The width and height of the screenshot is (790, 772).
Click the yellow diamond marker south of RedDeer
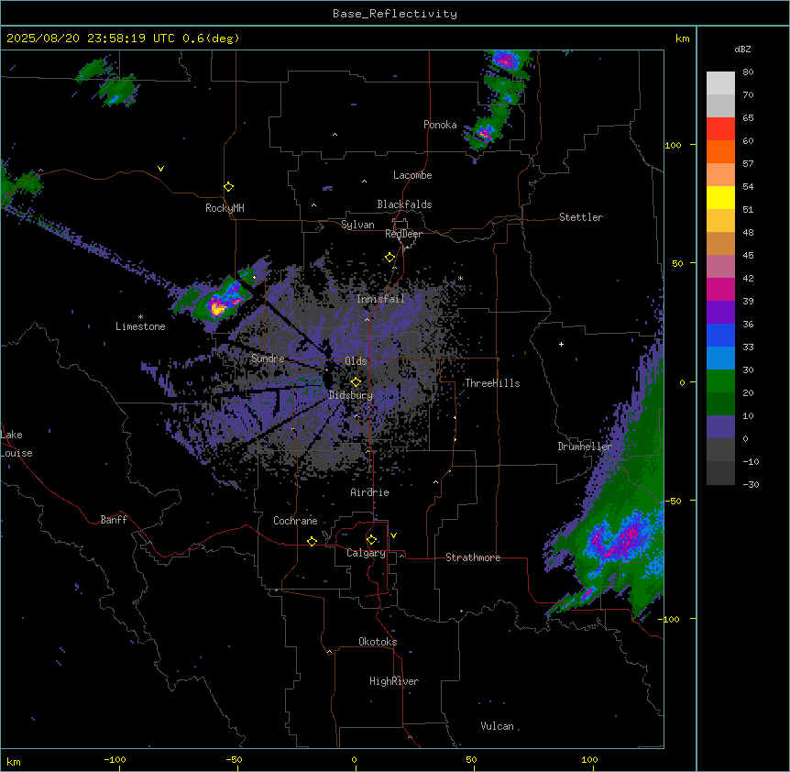coord(390,258)
